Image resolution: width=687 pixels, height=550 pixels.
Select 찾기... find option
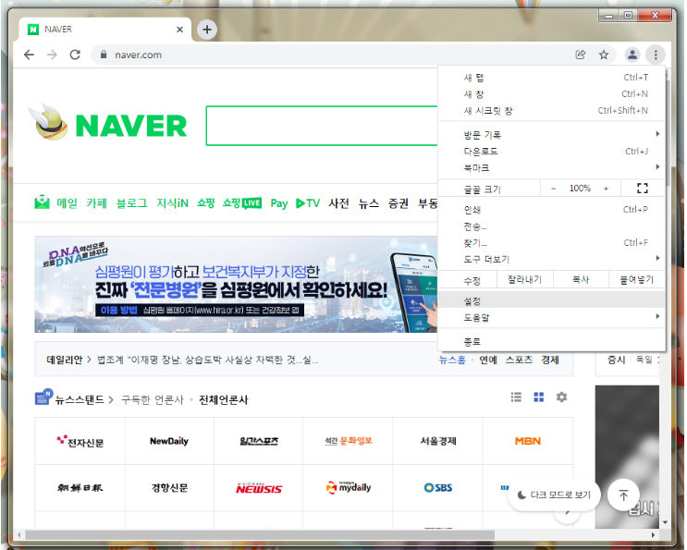pyautogui.click(x=551, y=242)
